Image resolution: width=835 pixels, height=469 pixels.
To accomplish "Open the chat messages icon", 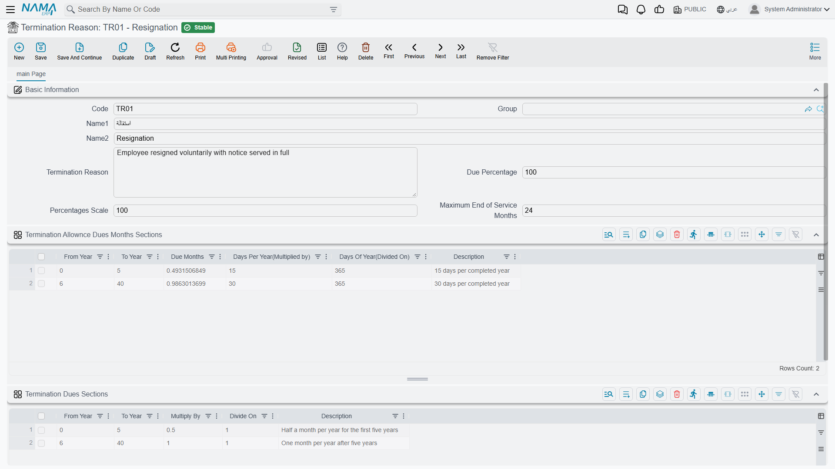I will tap(623, 10).
